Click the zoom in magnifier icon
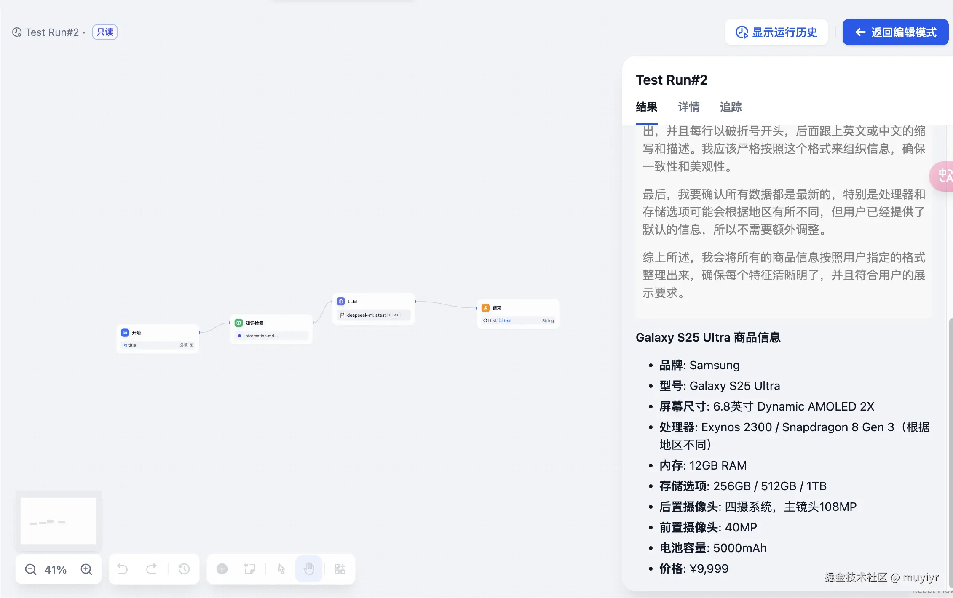 pos(86,569)
